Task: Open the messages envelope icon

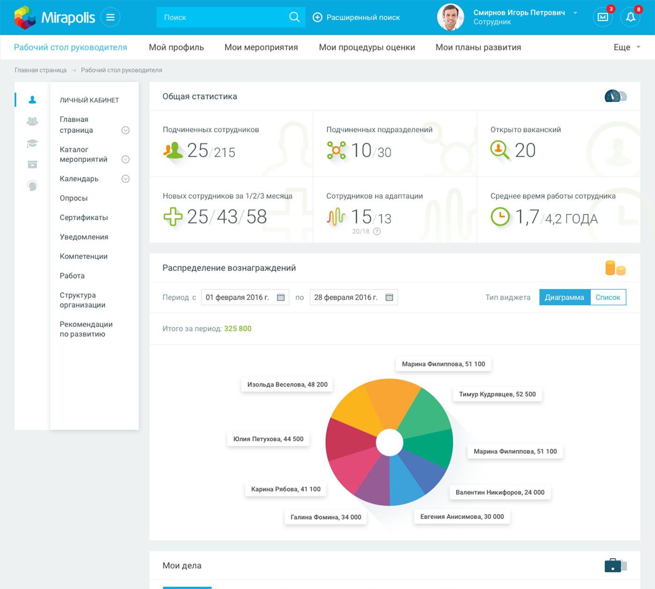Action: pyautogui.click(x=603, y=17)
